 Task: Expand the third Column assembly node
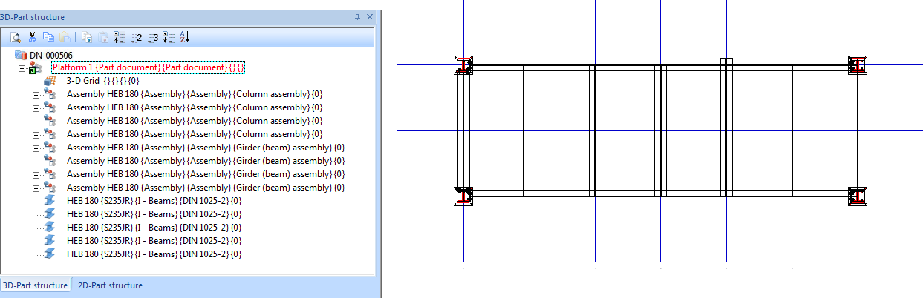tap(36, 122)
